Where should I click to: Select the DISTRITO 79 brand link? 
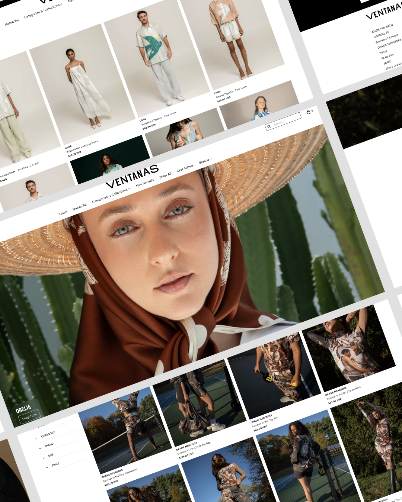point(381,35)
